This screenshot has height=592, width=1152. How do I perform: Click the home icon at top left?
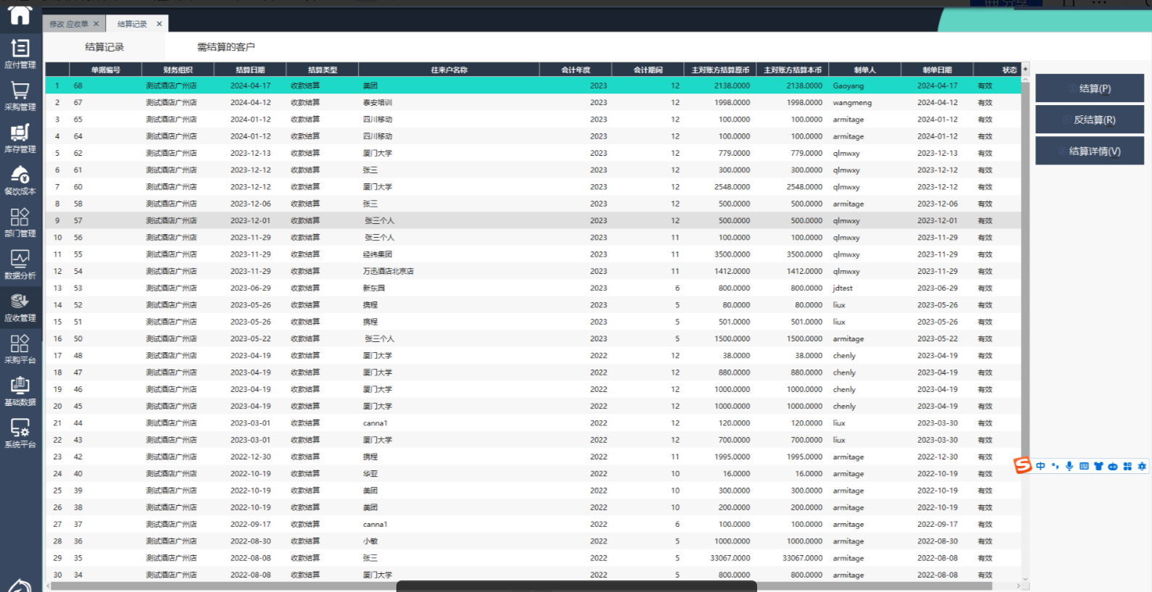[20, 15]
